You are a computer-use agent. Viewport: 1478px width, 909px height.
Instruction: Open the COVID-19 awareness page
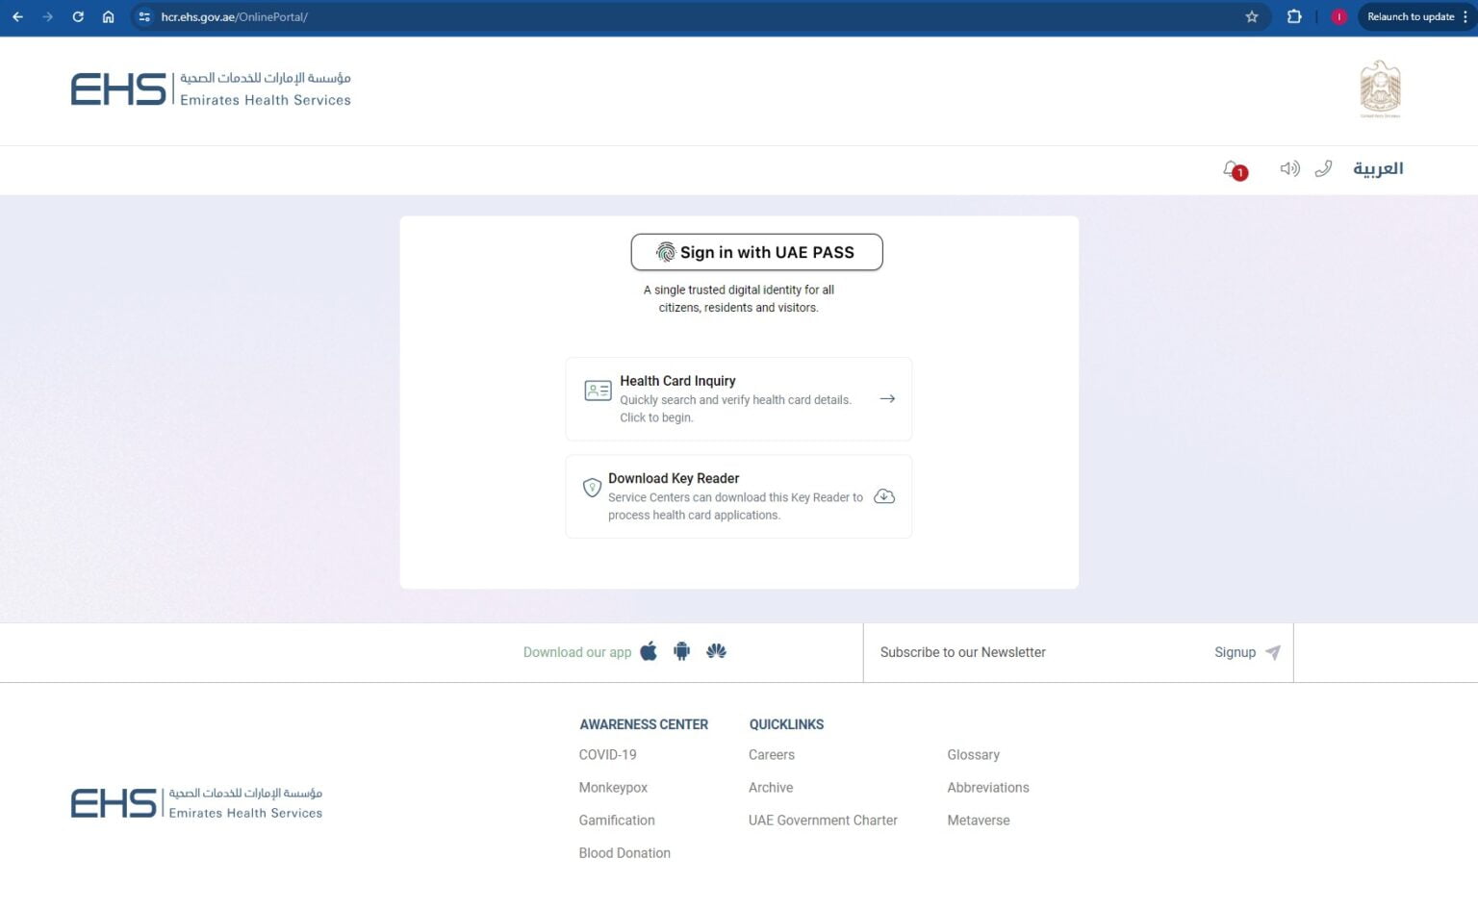(607, 754)
